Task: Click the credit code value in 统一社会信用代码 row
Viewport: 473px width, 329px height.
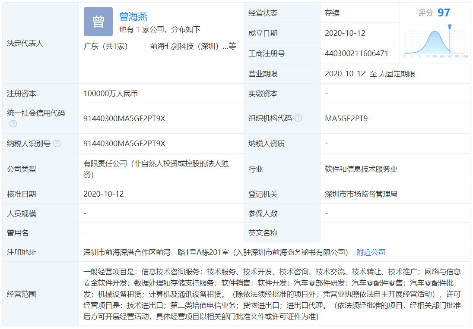Action: (x=124, y=118)
